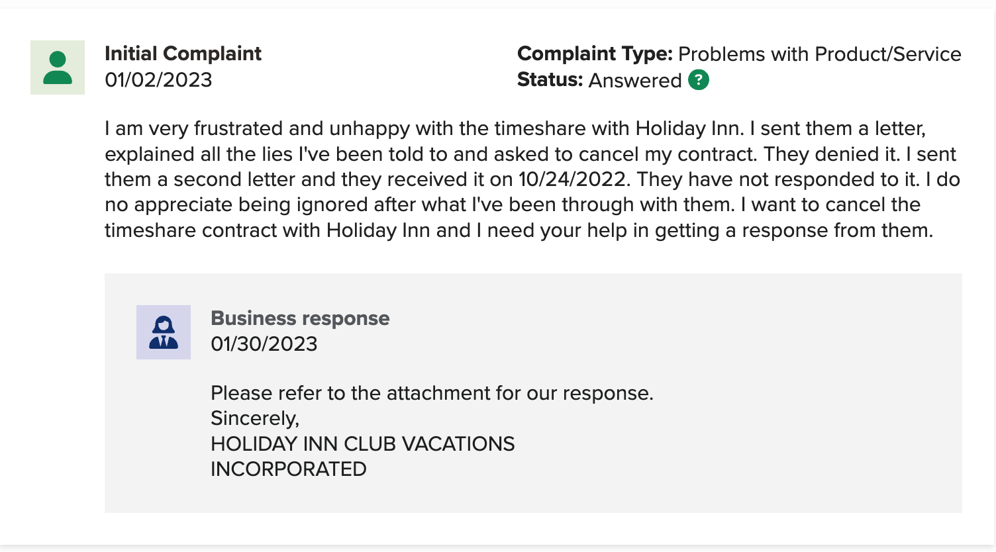This screenshot has height=552, width=996.
Task: Click the last line of the complaint paragraph
Action: tap(519, 230)
